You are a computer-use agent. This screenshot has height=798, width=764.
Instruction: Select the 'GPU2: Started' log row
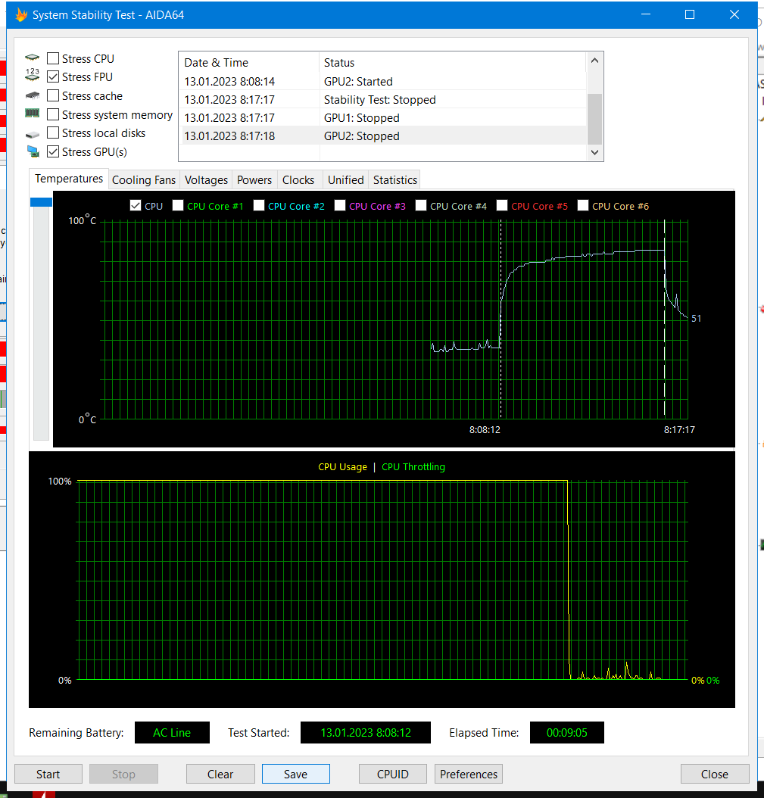[383, 82]
